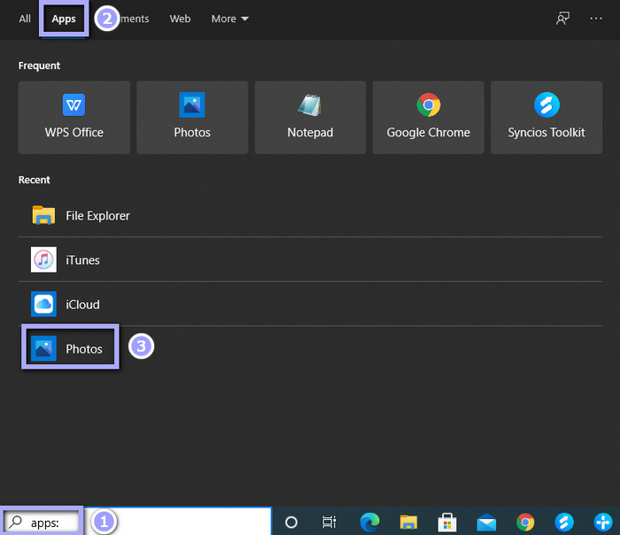Open the three-dot options menu
This screenshot has height=535, width=620.
click(596, 19)
